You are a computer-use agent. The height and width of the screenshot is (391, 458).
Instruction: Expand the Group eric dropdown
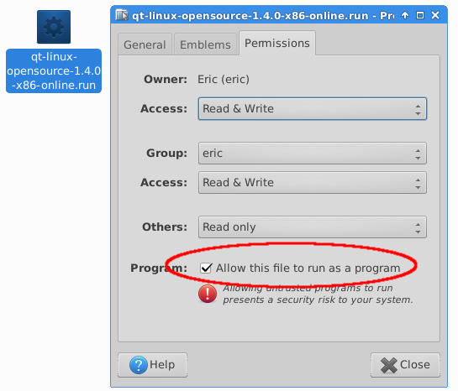313,154
